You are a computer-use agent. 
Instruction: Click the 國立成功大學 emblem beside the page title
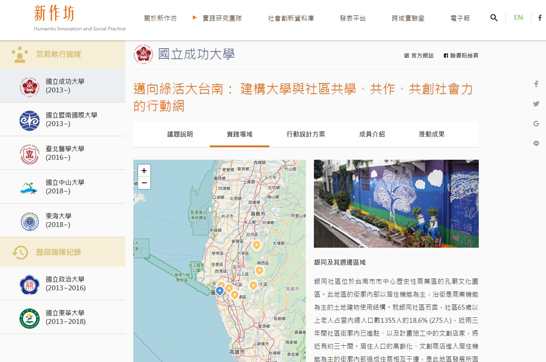[x=144, y=54]
